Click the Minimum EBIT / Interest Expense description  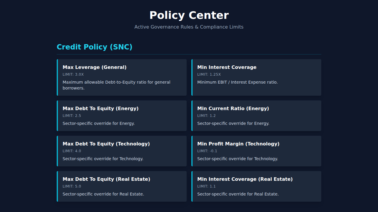[x=237, y=82]
